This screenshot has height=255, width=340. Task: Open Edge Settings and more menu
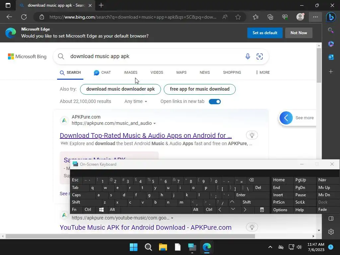point(315,17)
